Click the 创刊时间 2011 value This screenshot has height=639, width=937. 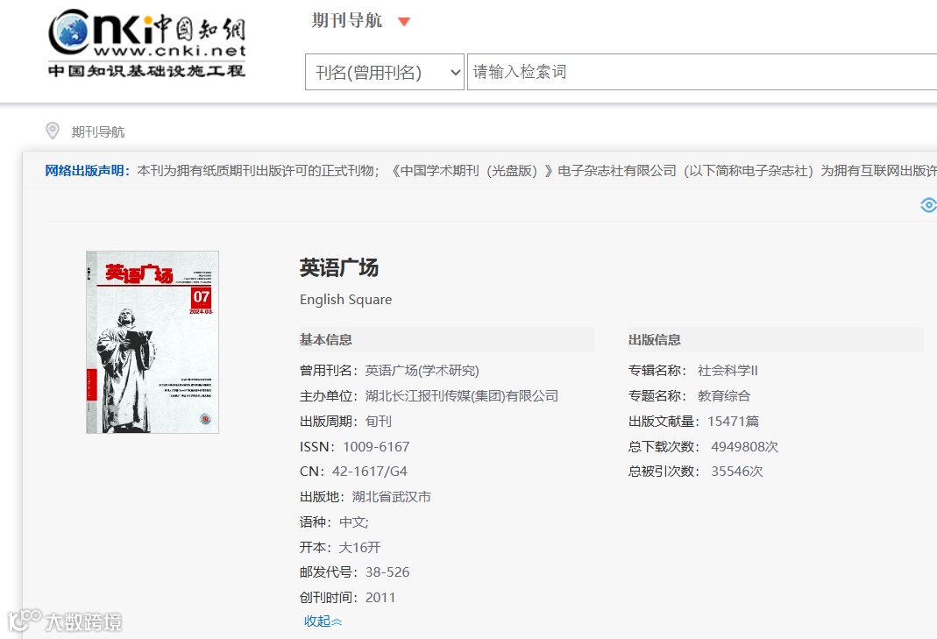click(x=380, y=598)
